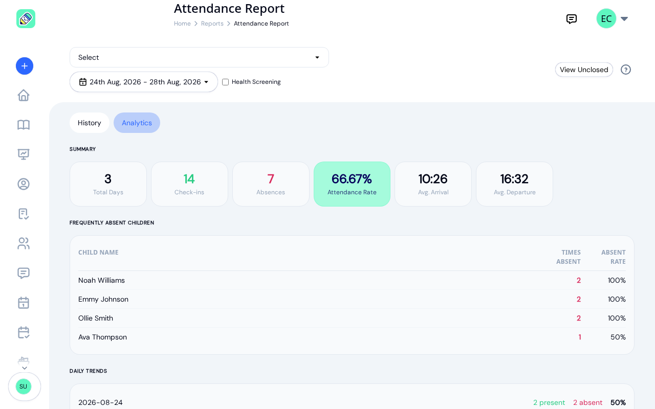Click the View Unclosed button

point(584,70)
